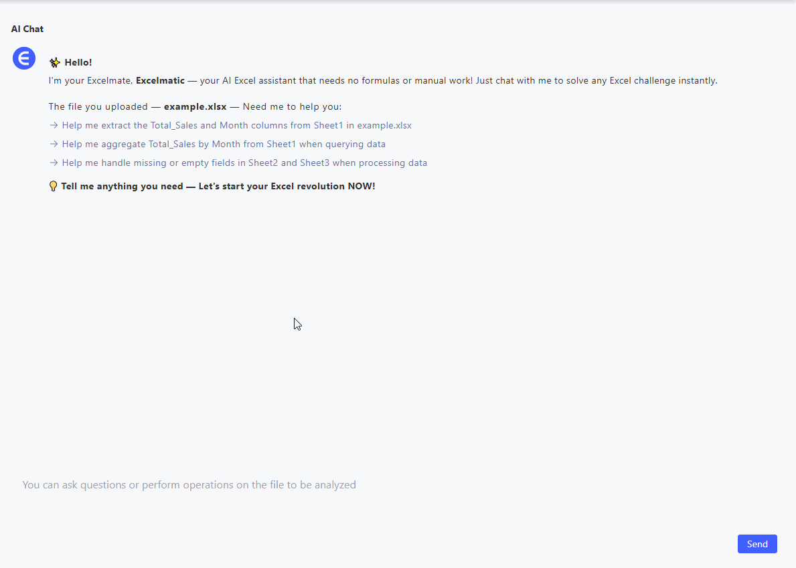796x568 pixels.
Task: Click the example.xlsx file name
Action: 195,107
